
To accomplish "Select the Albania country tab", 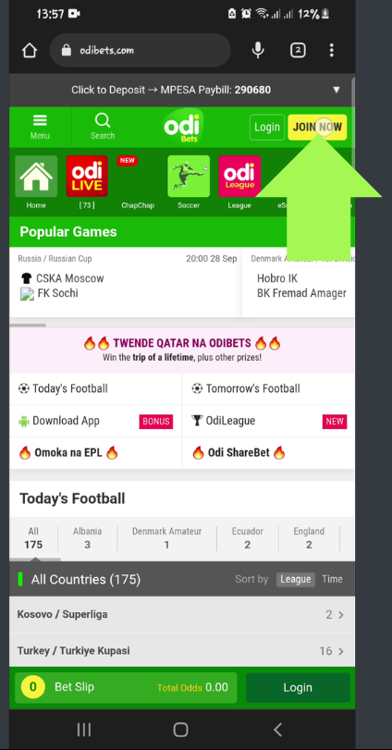I will point(88,538).
